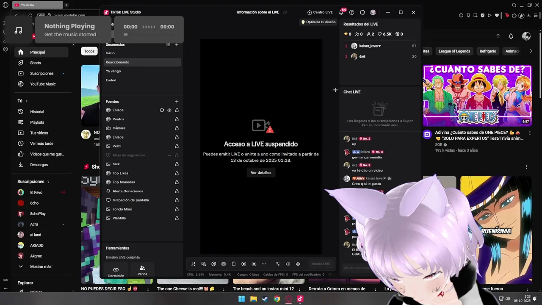The image size is (542, 305).
Task: Add a new source in Fuentes
Action: pyautogui.click(x=177, y=102)
